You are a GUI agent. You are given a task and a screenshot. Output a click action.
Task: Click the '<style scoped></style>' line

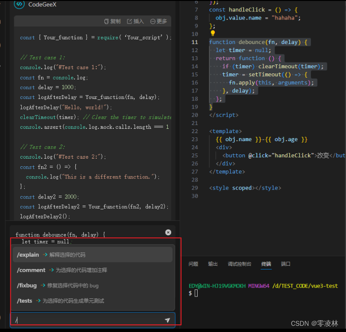[245, 188]
